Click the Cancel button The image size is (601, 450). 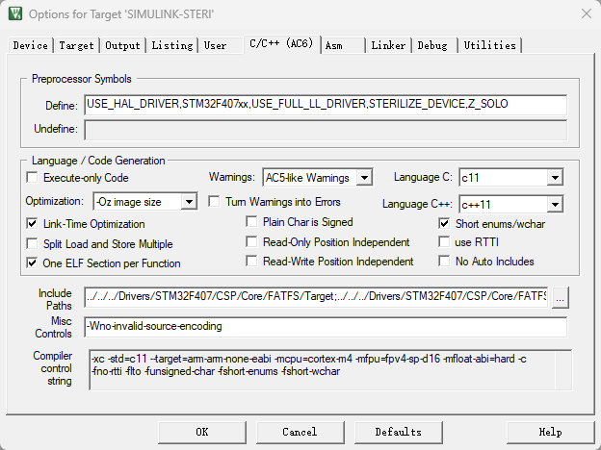[300, 432]
